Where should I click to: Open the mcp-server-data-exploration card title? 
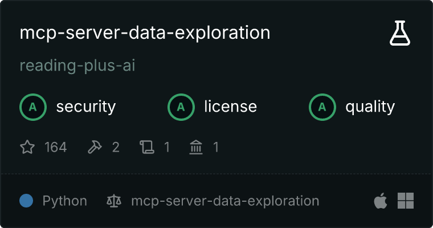click(x=145, y=33)
